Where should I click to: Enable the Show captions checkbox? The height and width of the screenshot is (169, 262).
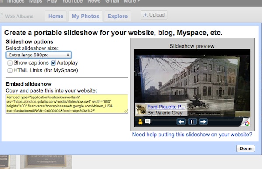click(10, 63)
